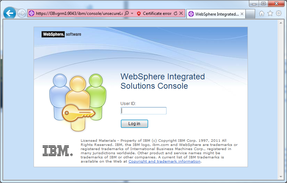287x183 pixels.
Task: Click the red certificate error shield icon
Action: pos(139,14)
